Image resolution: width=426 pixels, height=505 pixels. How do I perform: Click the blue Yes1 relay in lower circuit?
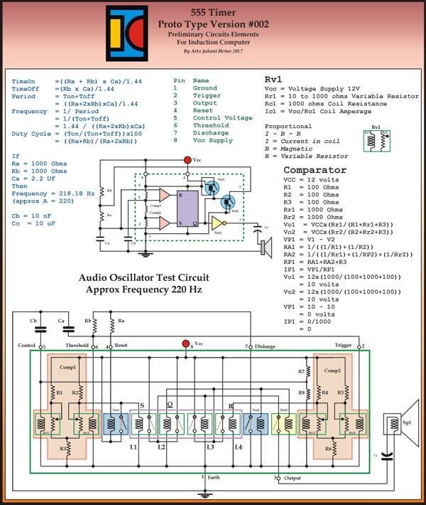(116, 425)
